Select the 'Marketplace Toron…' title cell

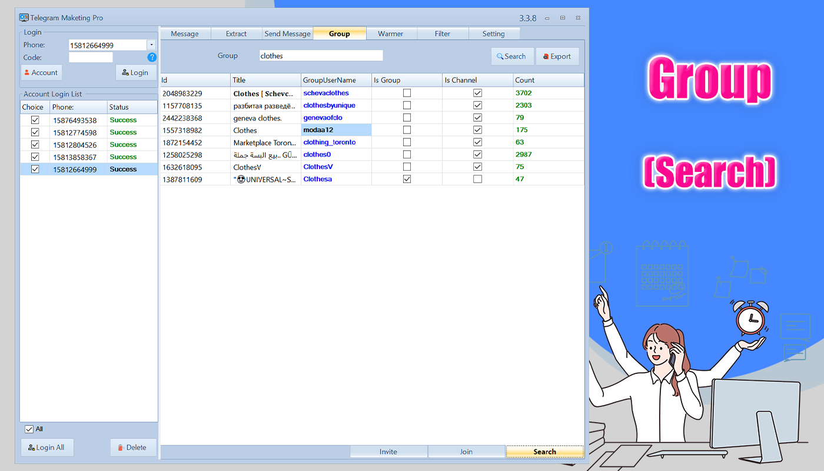point(265,142)
